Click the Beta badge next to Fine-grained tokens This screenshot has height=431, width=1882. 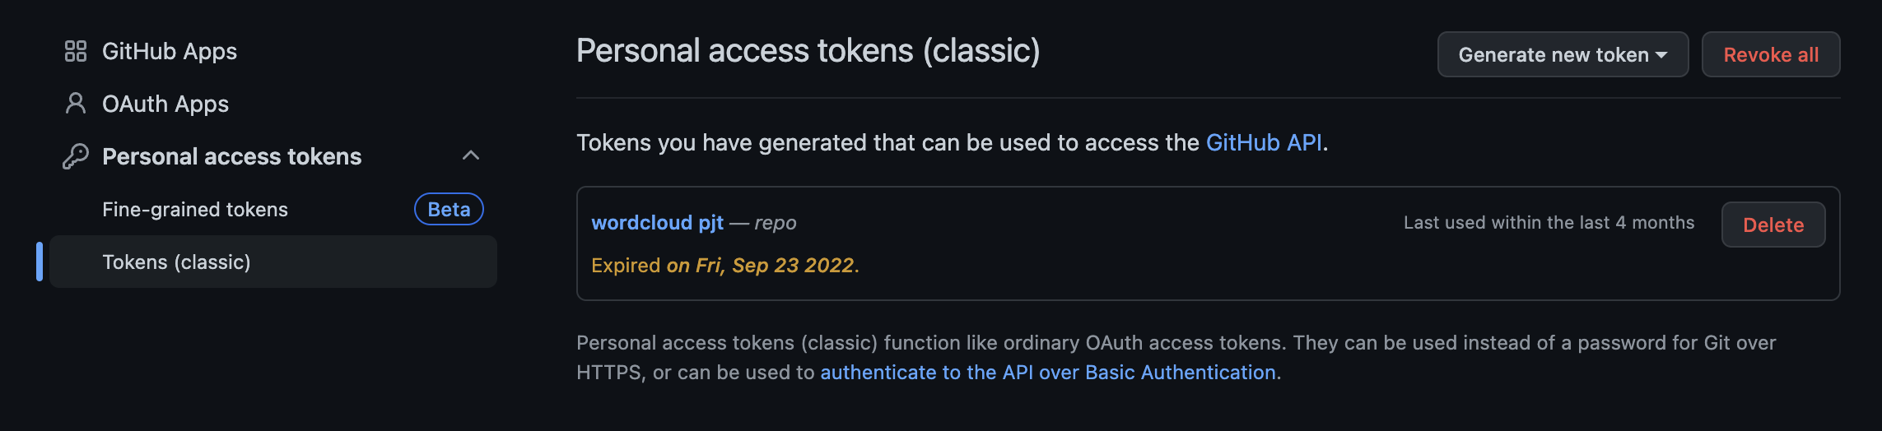point(449,209)
